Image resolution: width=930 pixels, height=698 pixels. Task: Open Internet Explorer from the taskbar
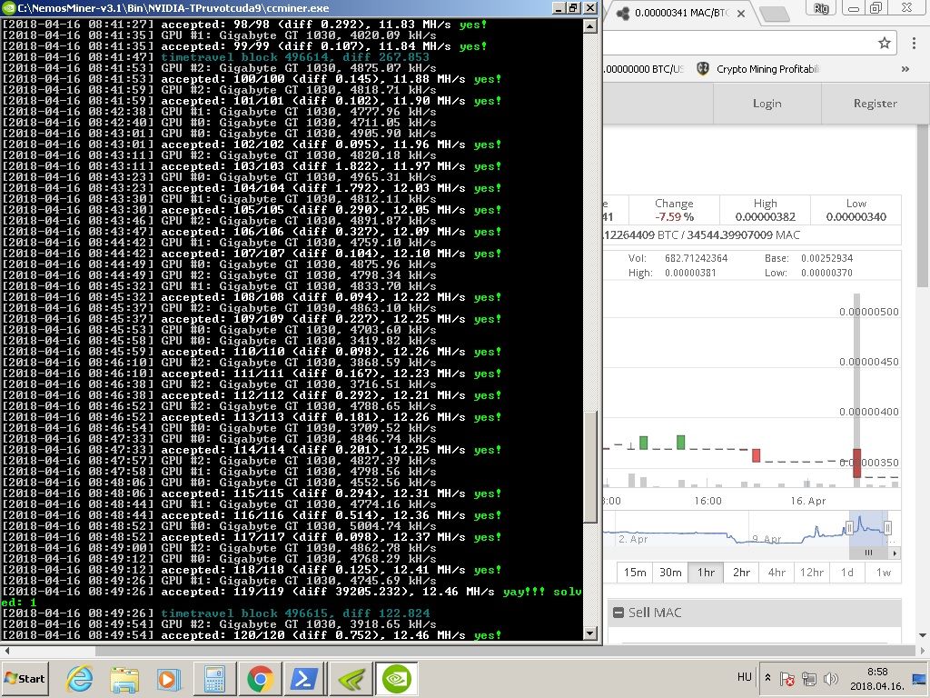pyautogui.click(x=80, y=679)
